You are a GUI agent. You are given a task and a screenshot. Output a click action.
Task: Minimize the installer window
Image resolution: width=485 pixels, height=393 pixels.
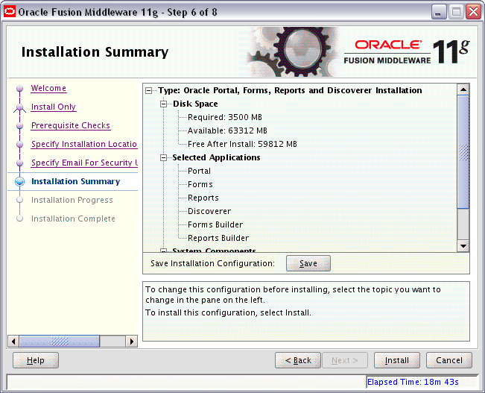point(438,13)
